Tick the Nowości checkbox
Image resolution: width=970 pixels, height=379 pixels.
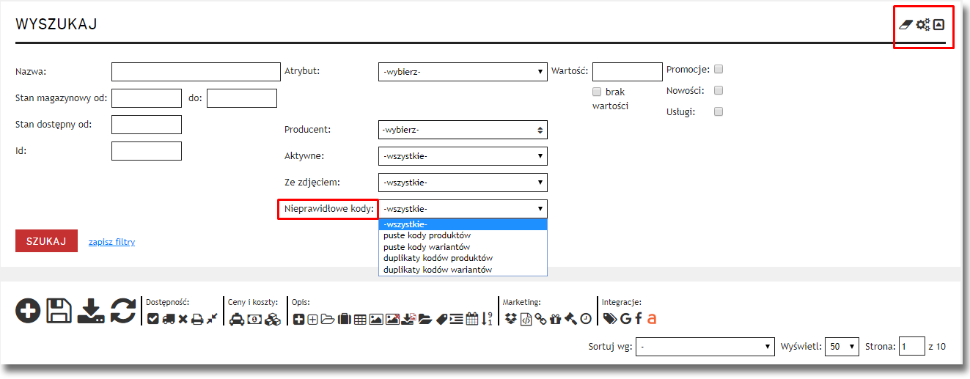pyautogui.click(x=719, y=91)
